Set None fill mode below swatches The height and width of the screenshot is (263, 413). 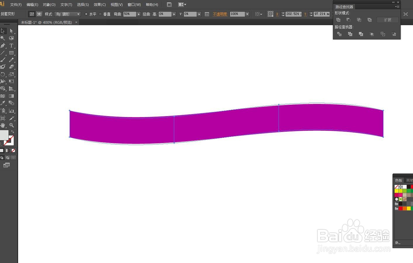pyautogui.click(x=13, y=150)
